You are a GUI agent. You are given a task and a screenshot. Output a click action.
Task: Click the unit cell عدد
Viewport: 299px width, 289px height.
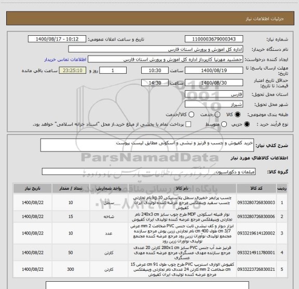click(108, 233)
